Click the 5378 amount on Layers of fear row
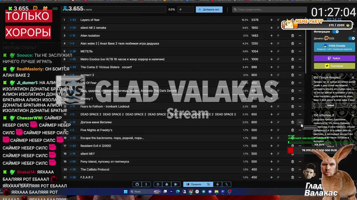Image resolution: width=357 pixels, height=200 pixels. [255, 20]
